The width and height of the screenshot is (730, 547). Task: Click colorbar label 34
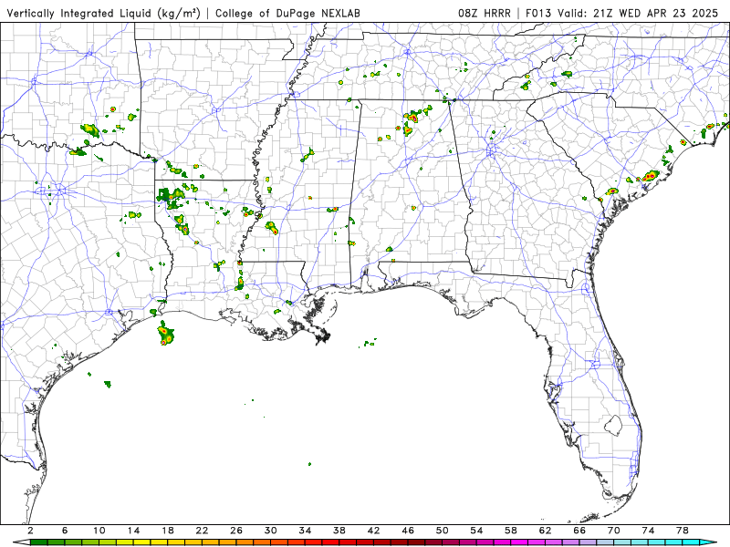(306, 531)
